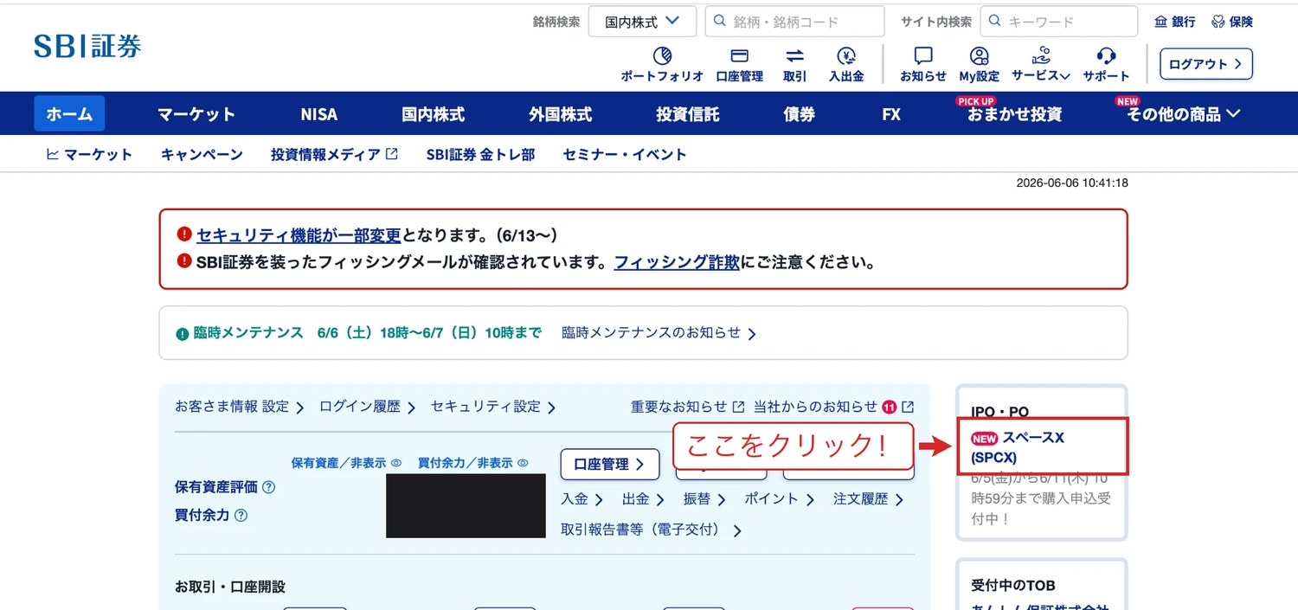
Task: Toggle 保有資産／非表示 eye visibility
Action: pos(395,463)
